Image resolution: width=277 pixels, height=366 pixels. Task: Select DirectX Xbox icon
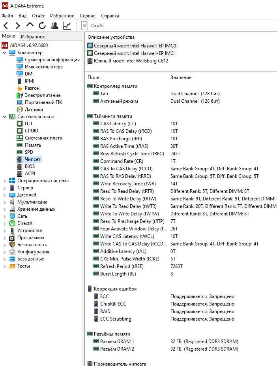tap(12, 223)
